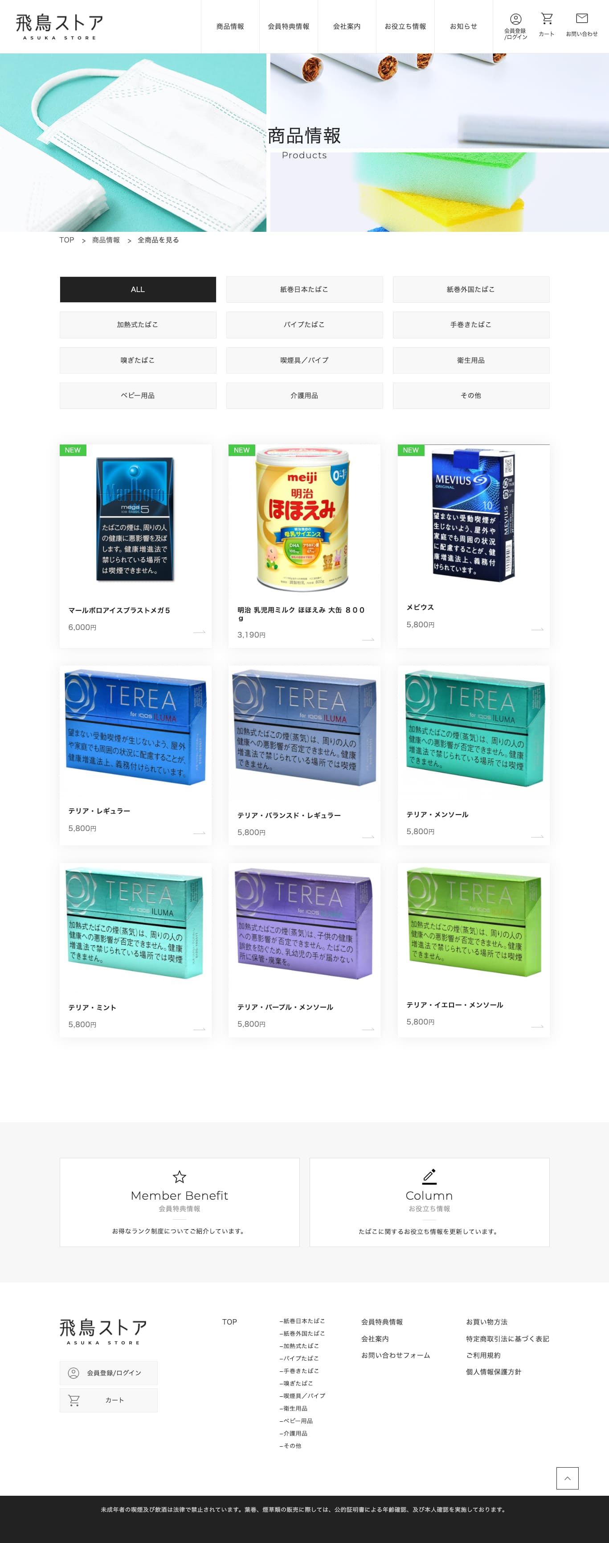This screenshot has width=609, height=1543.
Task: Filter by 衛生用品 category
Action: (471, 360)
